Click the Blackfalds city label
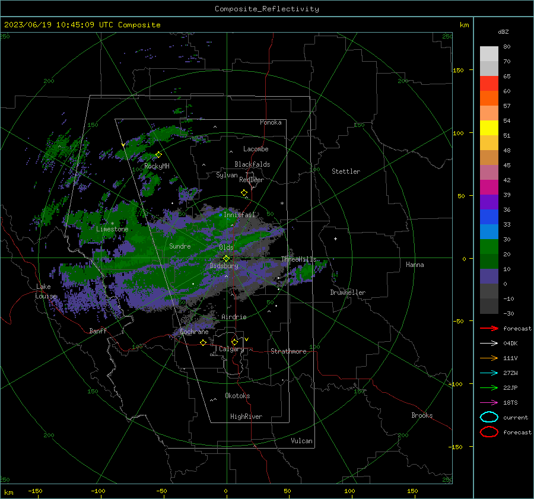This screenshot has width=534, height=499. [x=252, y=164]
